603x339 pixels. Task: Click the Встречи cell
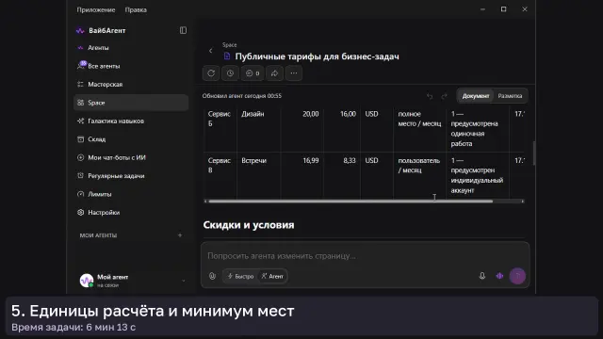(x=258, y=175)
